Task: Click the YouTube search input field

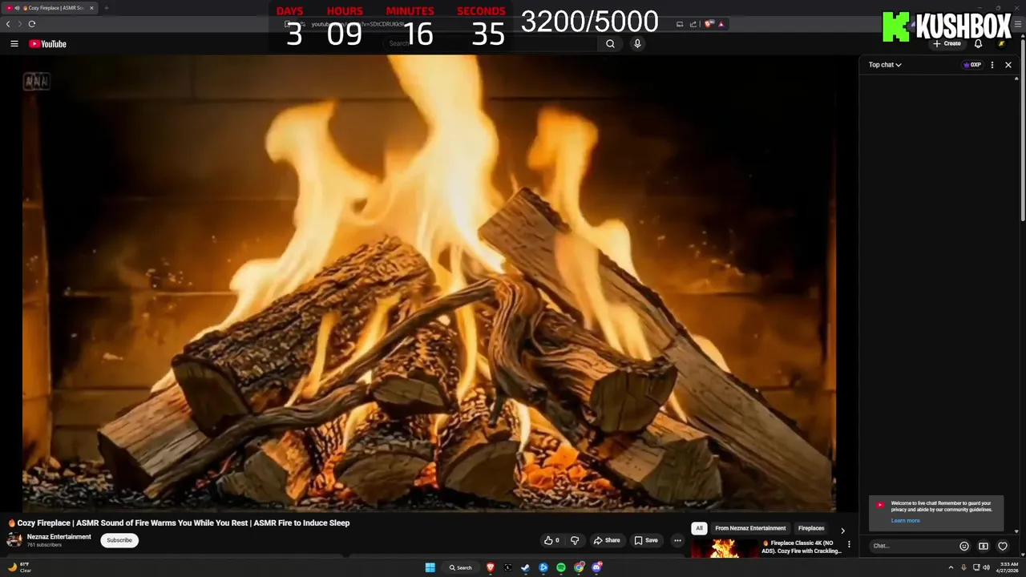Action: [x=491, y=44]
